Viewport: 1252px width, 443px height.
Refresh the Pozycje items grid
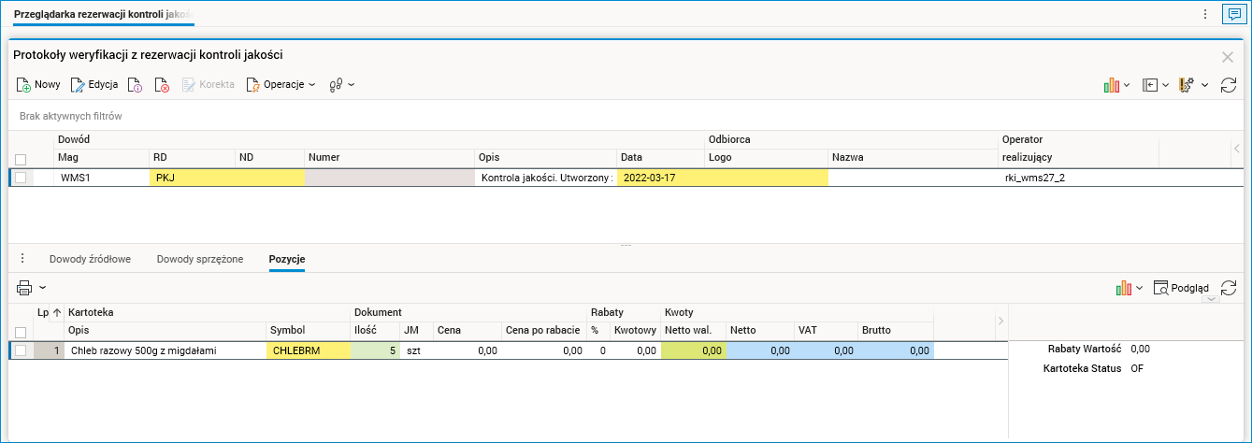click(1229, 288)
